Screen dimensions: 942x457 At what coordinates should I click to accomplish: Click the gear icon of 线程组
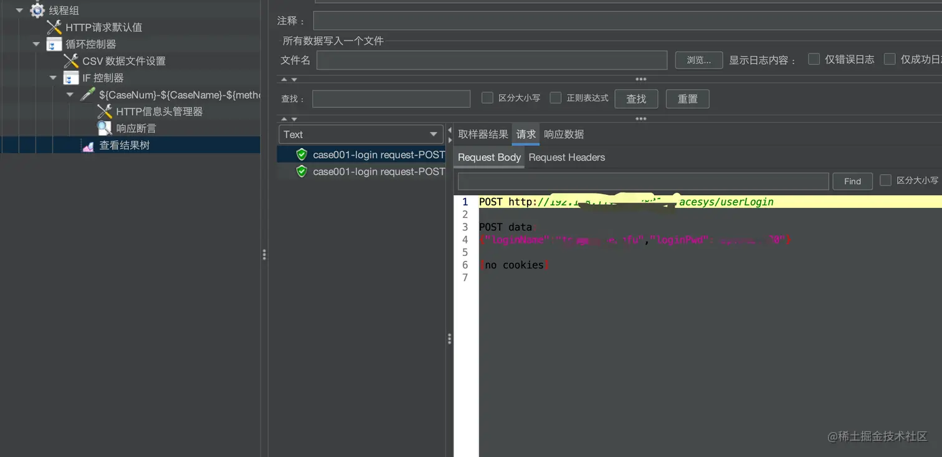[x=37, y=11]
